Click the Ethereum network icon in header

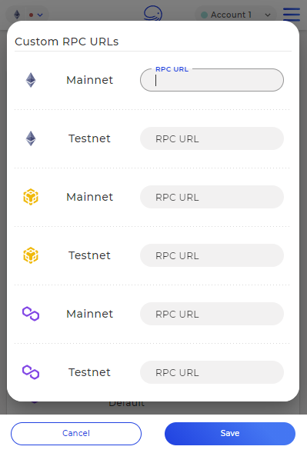(17, 15)
